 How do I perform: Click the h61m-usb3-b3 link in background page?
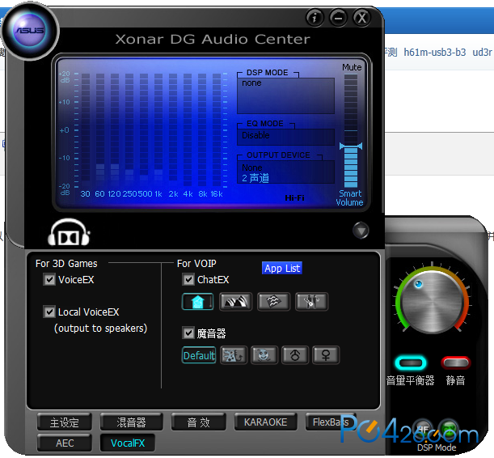point(434,52)
